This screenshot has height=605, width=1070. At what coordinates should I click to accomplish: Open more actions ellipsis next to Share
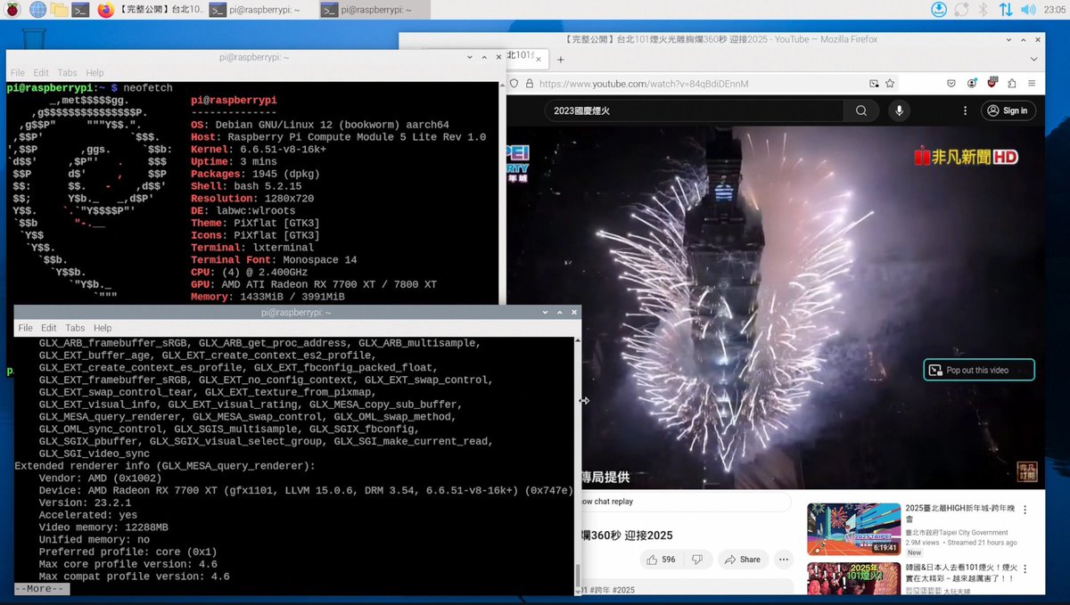pos(784,560)
